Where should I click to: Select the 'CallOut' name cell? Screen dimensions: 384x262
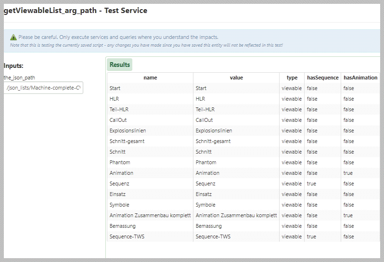[150, 120]
